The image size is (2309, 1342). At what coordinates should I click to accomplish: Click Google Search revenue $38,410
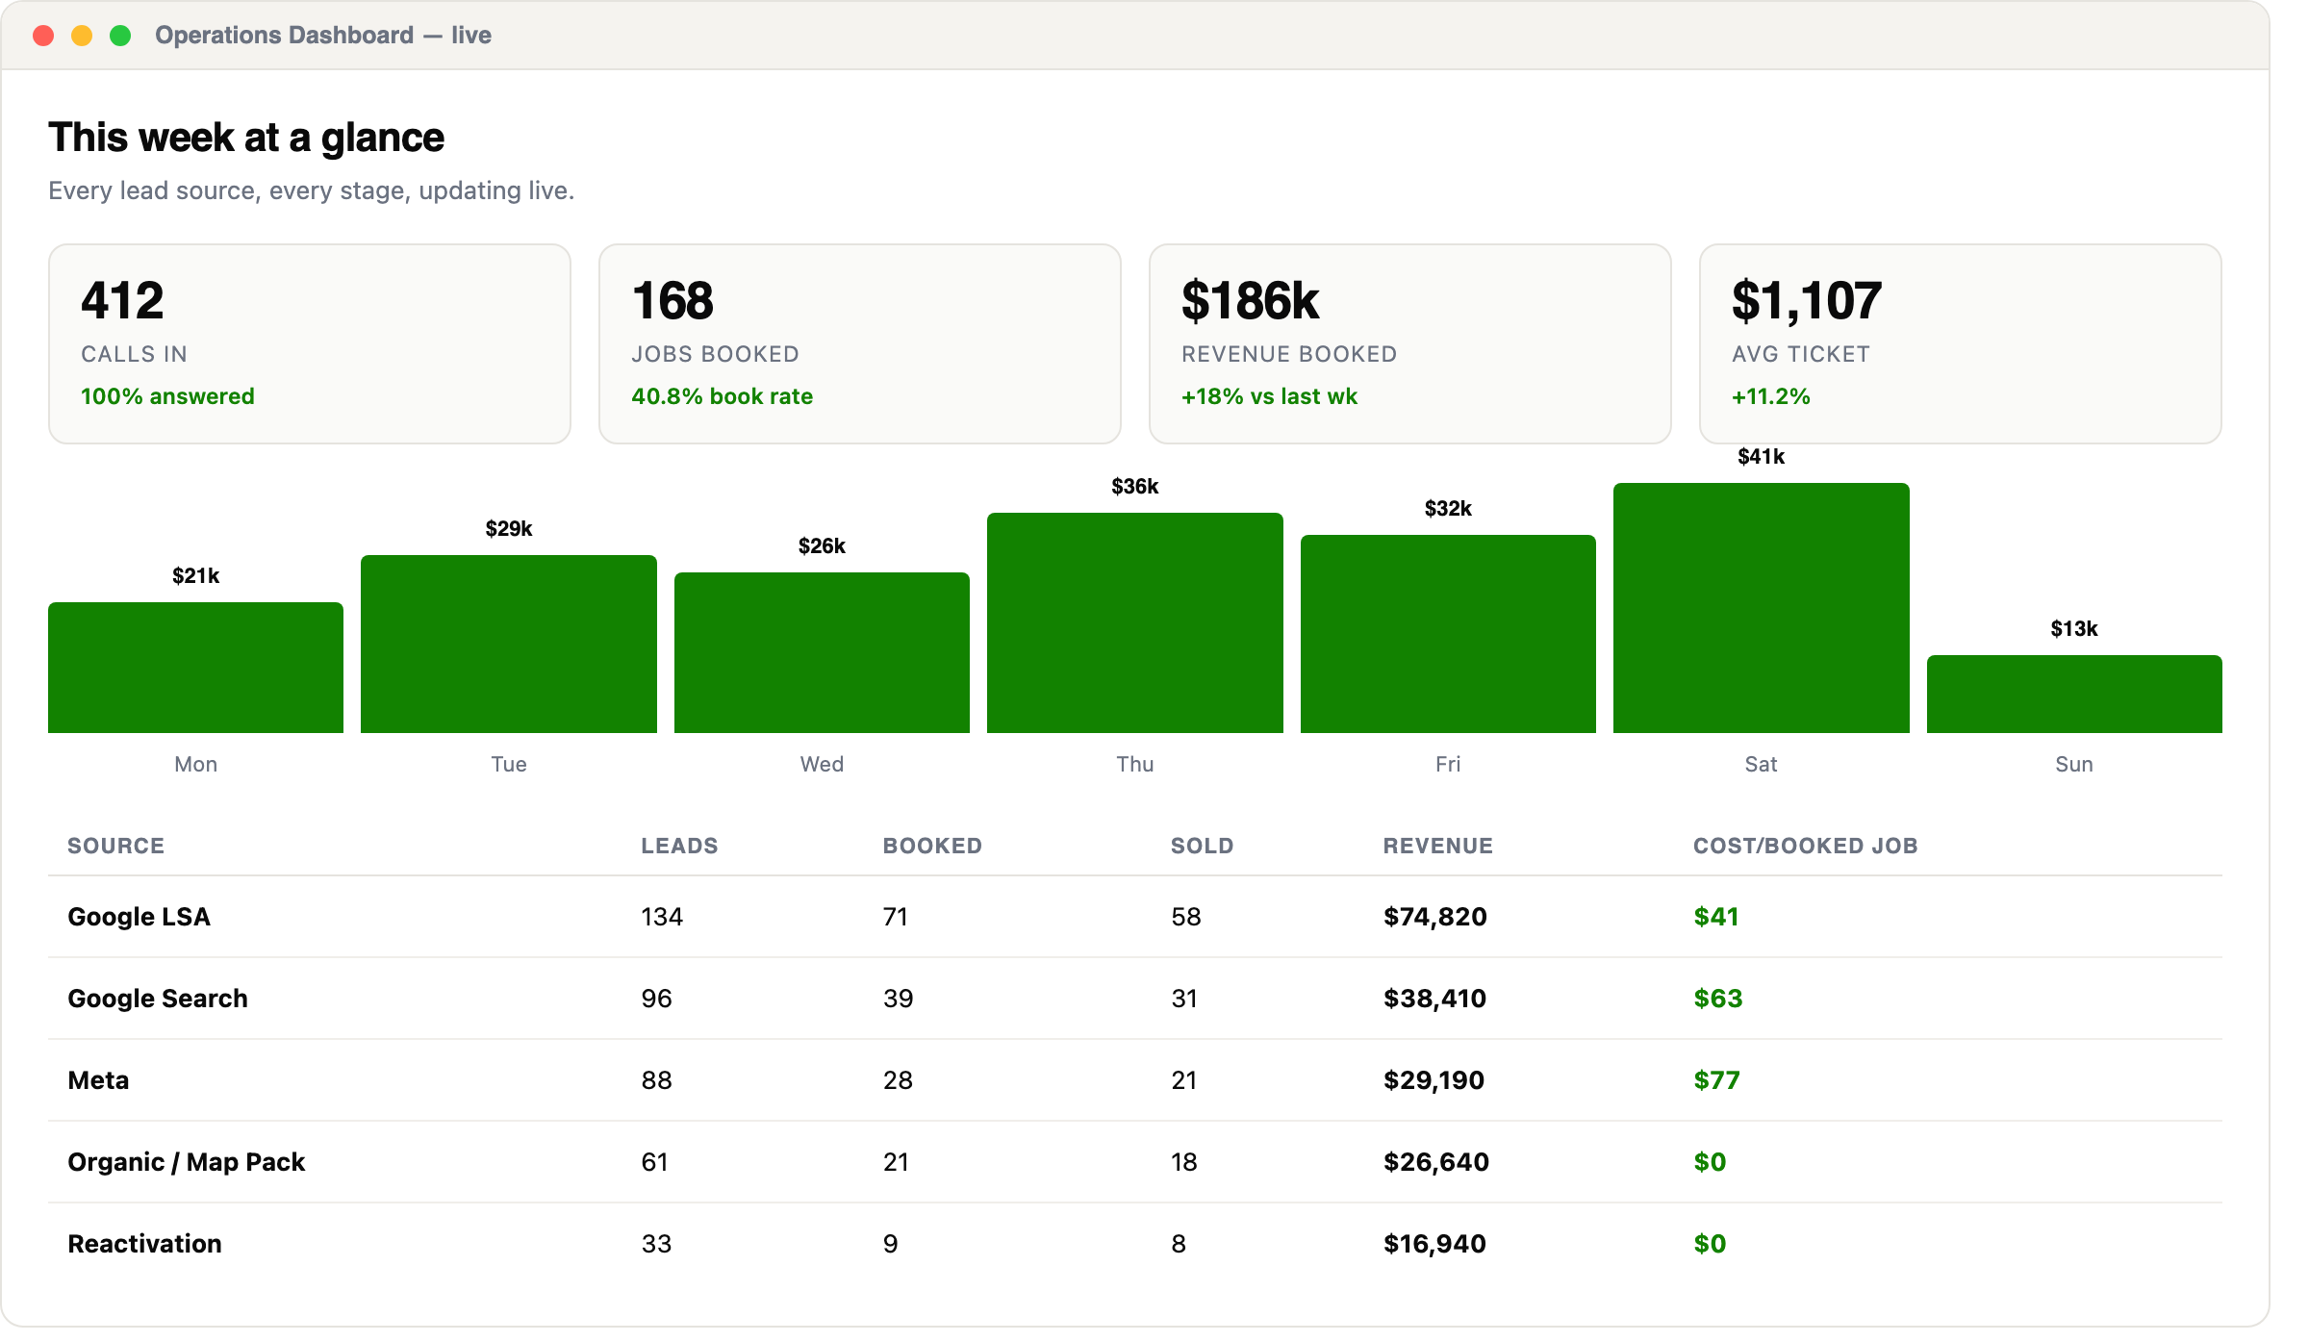point(1434,999)
